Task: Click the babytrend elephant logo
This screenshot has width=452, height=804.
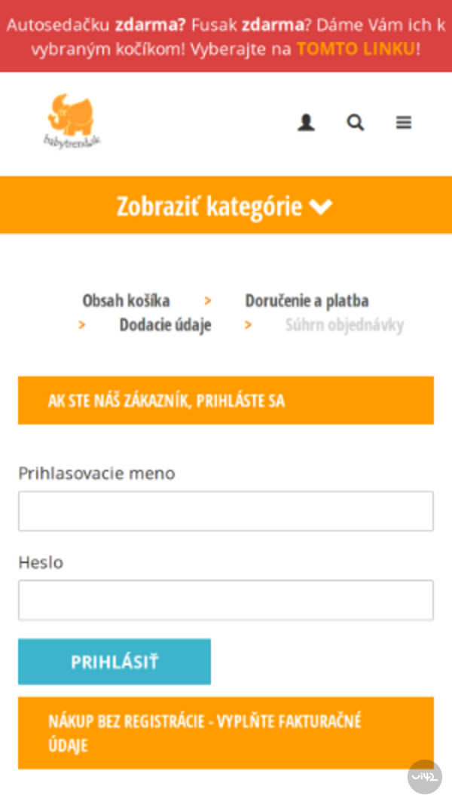Action: pyautogui.click(x=72, y=120)
